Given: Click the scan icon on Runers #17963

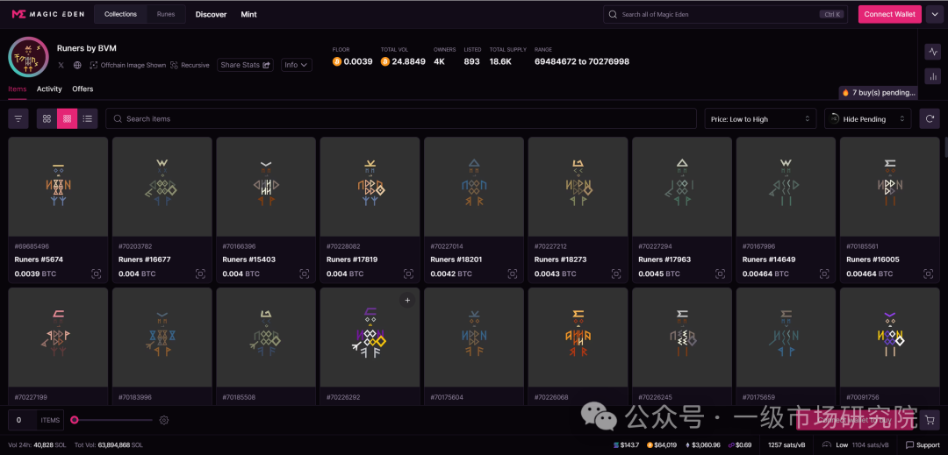Looking at the screenshot, I should coord(720,274).
